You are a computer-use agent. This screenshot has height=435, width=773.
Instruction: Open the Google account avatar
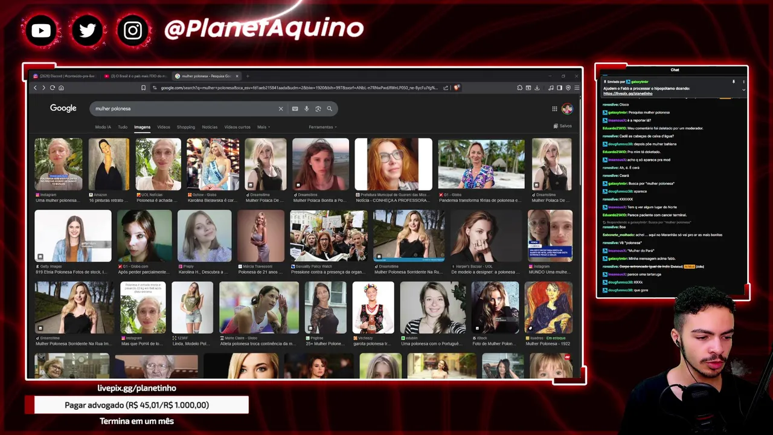point(567,109)
